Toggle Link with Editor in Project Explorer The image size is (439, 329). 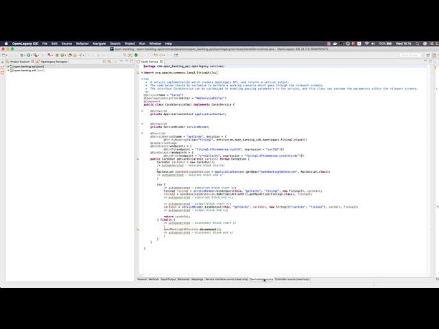(109, 61)
